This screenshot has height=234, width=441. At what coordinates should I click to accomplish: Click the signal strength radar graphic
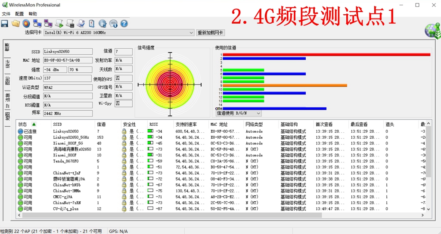170,84
